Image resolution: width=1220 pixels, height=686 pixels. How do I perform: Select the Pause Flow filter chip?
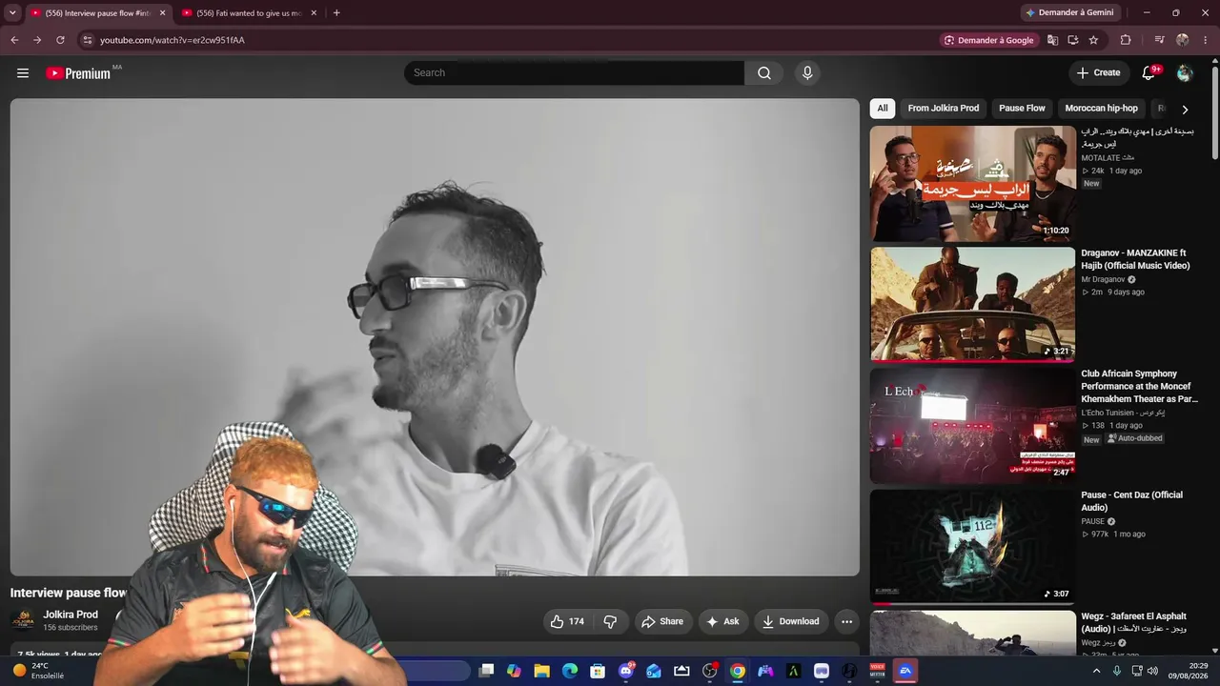tap(1023, 109)
